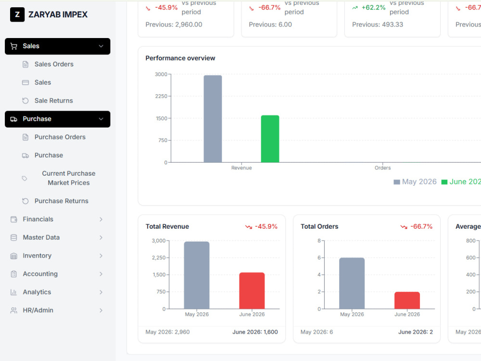Click 'May 2026: 6' footer value
The width and height of the screenshot is (481, 361).
pos(316,332)
